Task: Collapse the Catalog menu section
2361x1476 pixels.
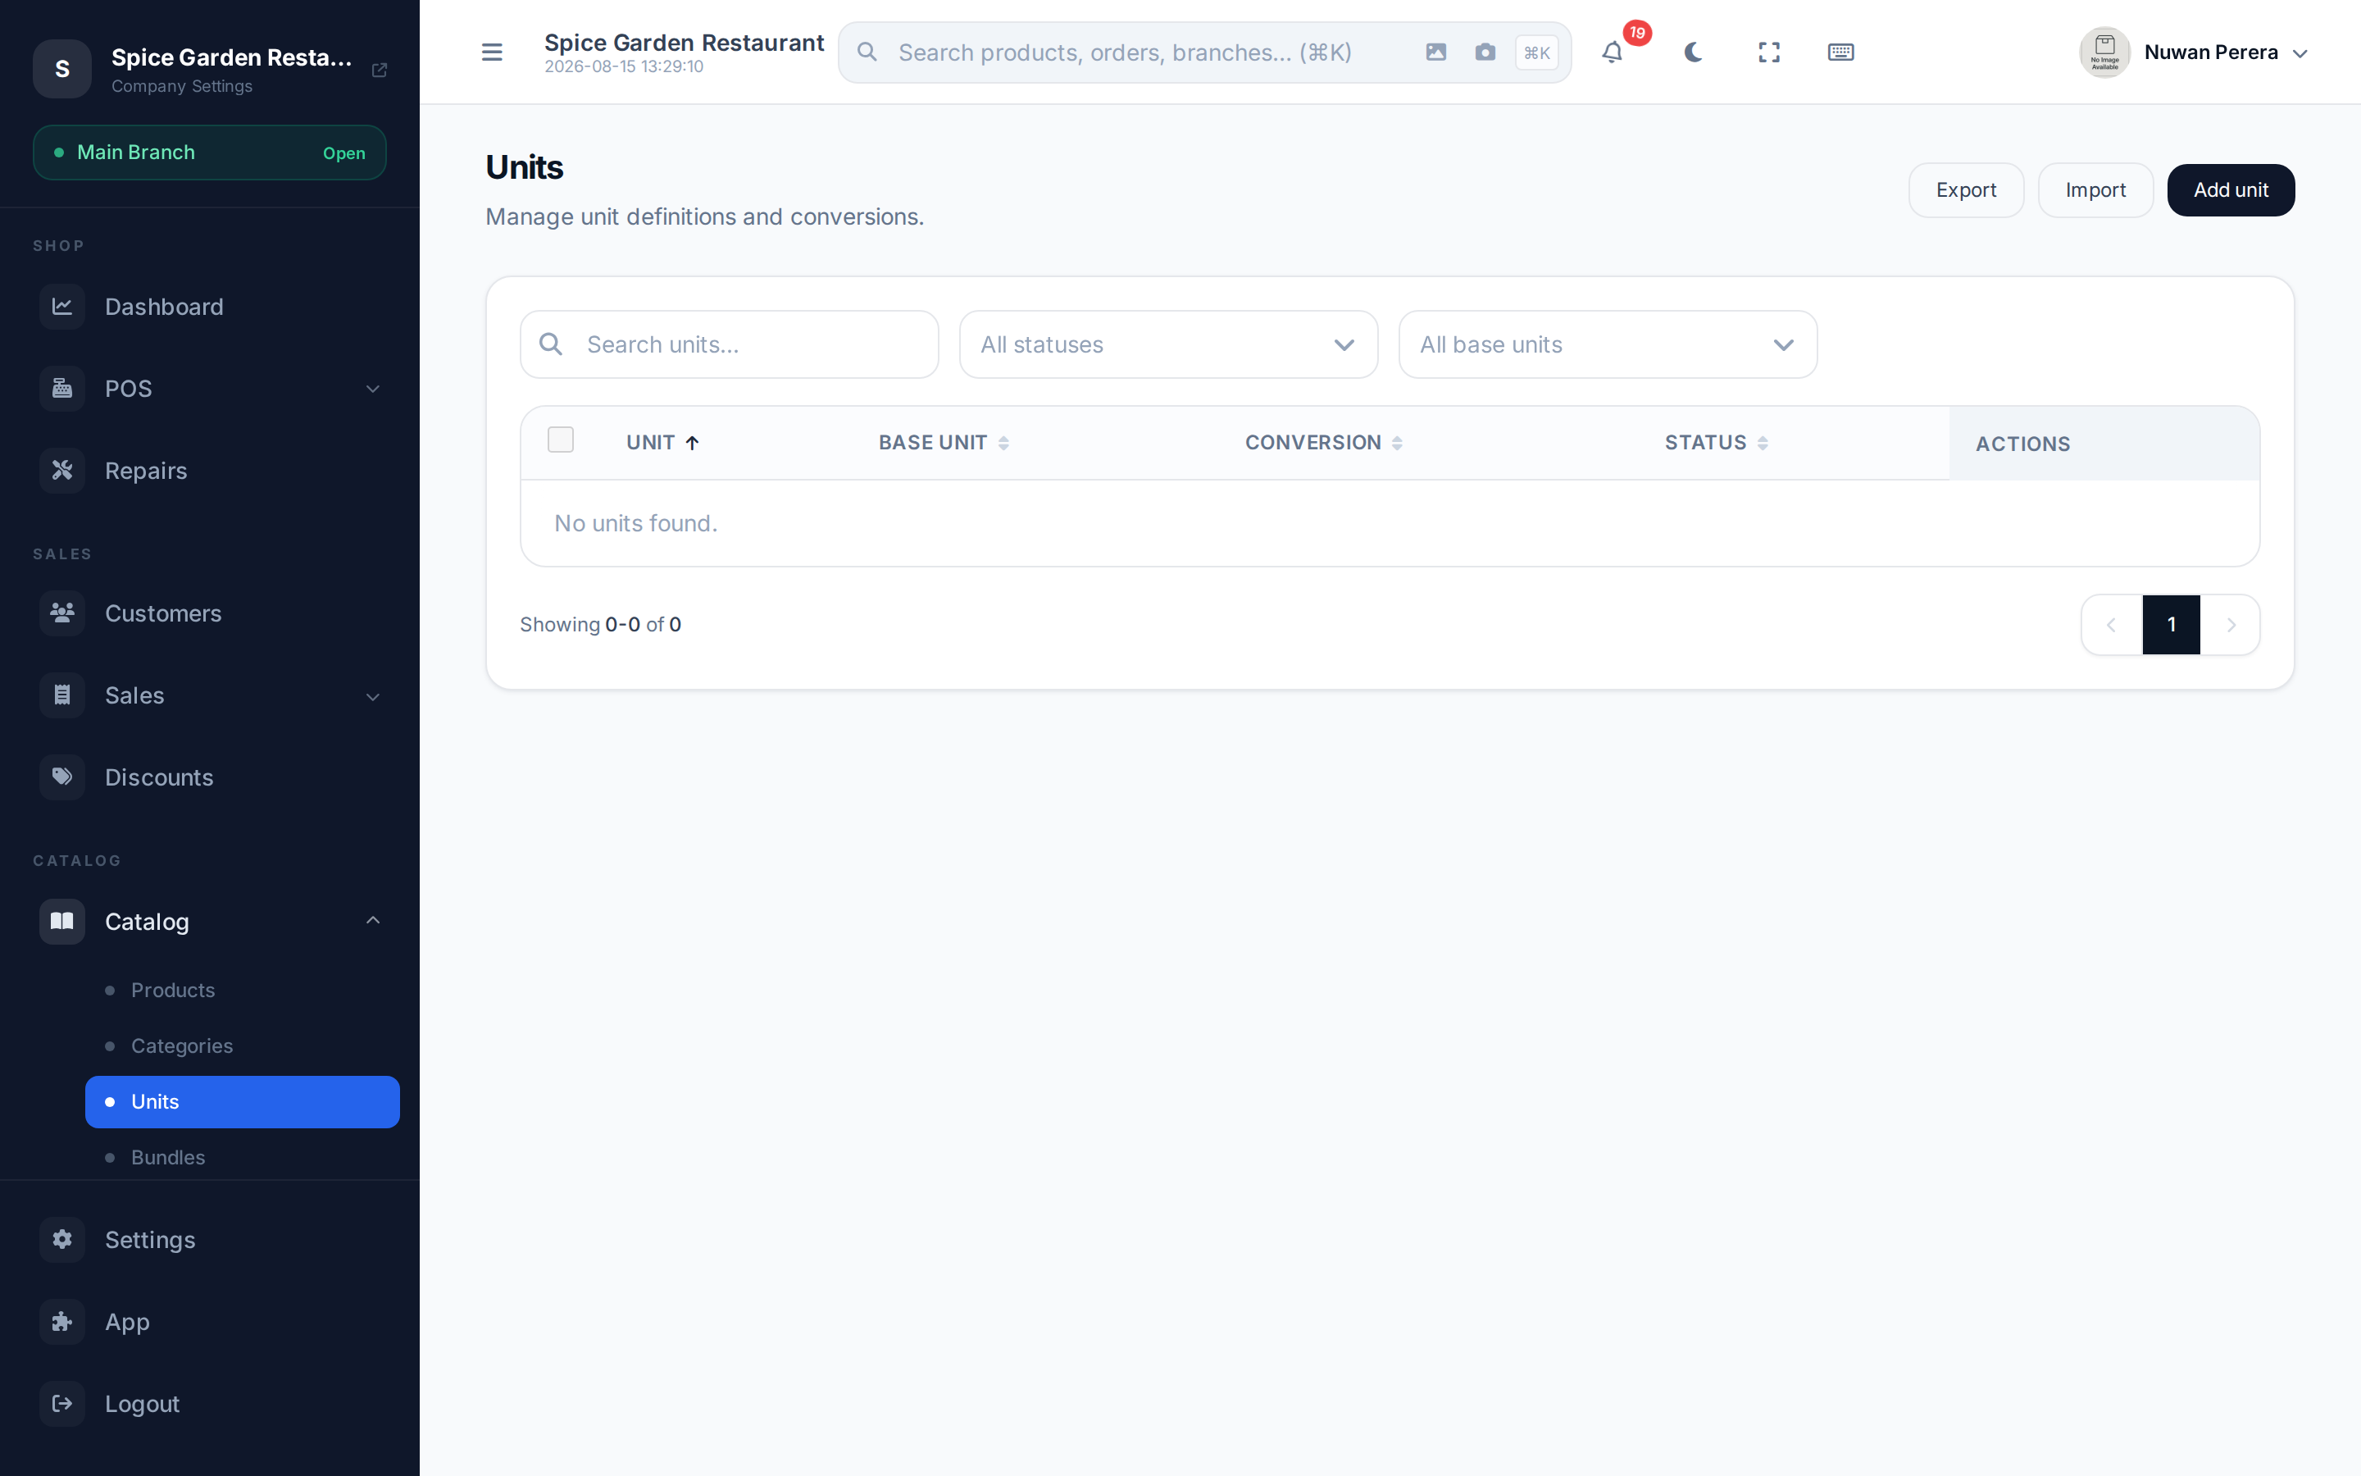Action: pyautogui.click(x=209, y=922)
